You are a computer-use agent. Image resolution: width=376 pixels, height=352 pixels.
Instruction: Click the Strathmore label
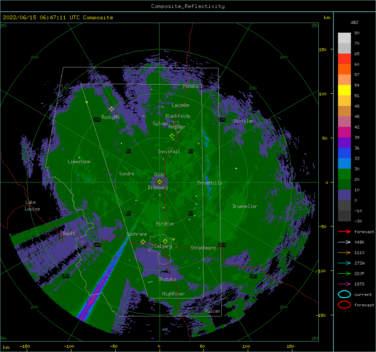pyautogui.click(x=203, y=248)
